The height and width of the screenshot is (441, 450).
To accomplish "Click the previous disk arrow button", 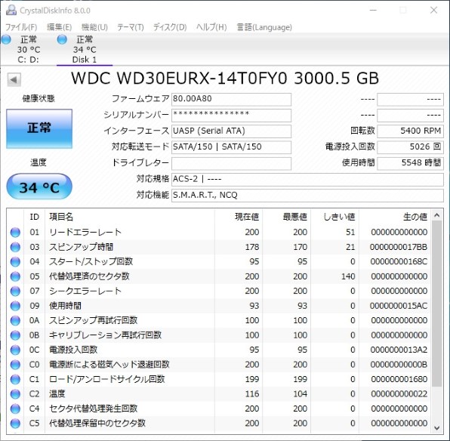I will 14,79.
